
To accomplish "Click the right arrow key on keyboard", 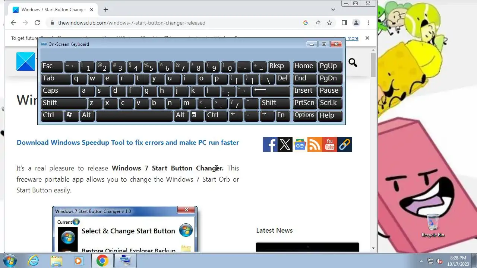I will 267,116.
